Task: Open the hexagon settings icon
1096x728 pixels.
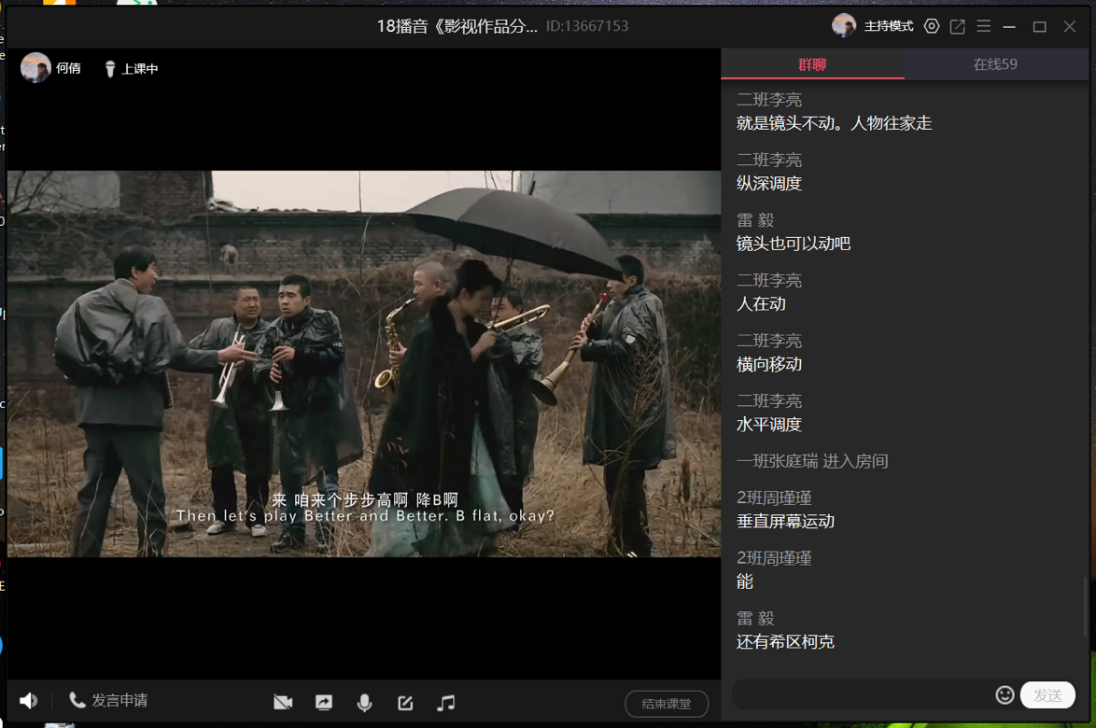Action: click(x=931, y=26)
